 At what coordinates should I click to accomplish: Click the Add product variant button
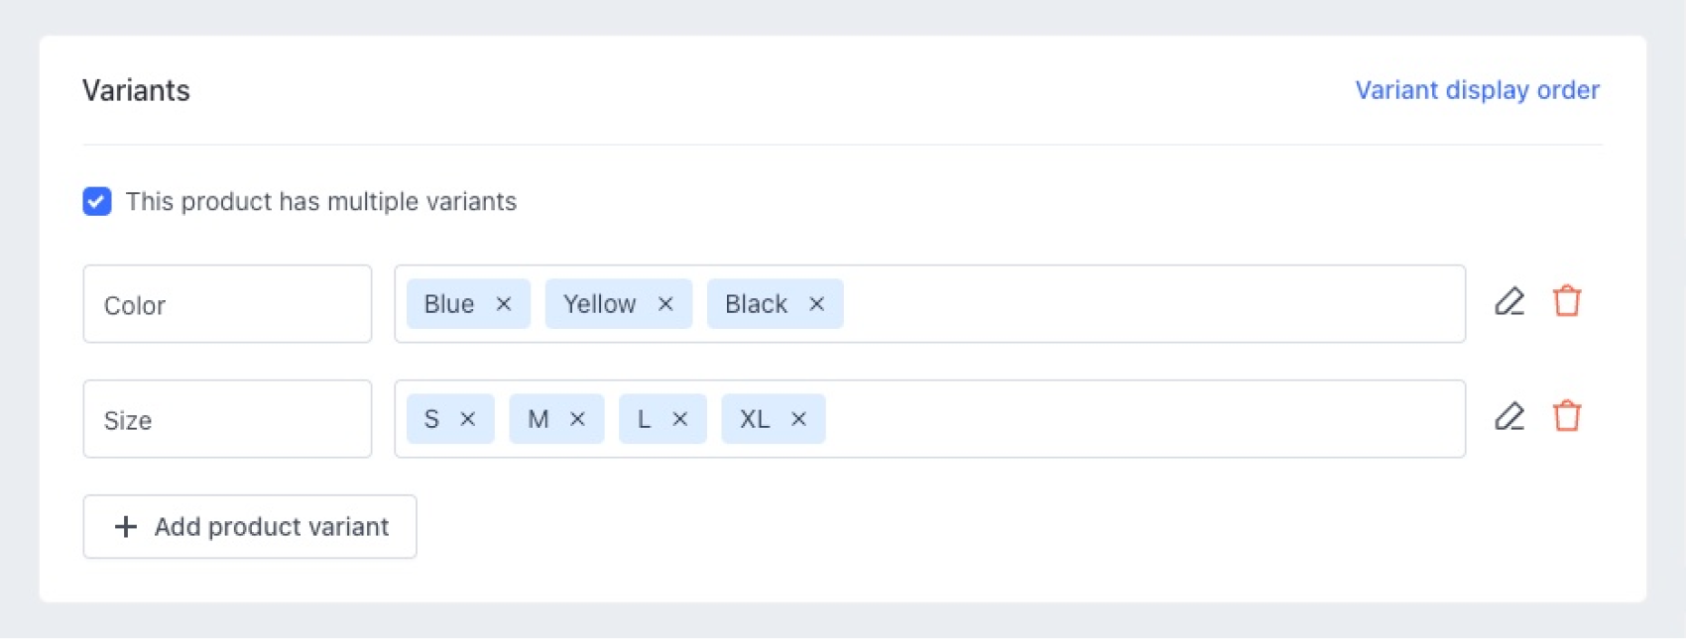[250, 526]
